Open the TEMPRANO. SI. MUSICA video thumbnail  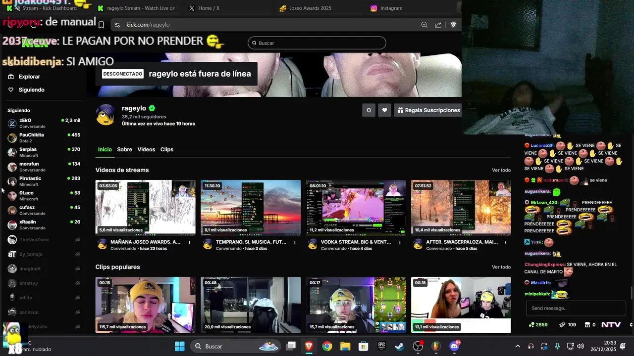(251, 207)
